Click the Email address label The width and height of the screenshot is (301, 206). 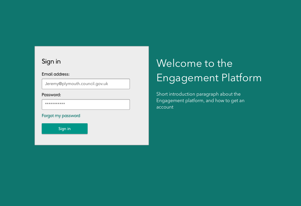tap(56, 74)
